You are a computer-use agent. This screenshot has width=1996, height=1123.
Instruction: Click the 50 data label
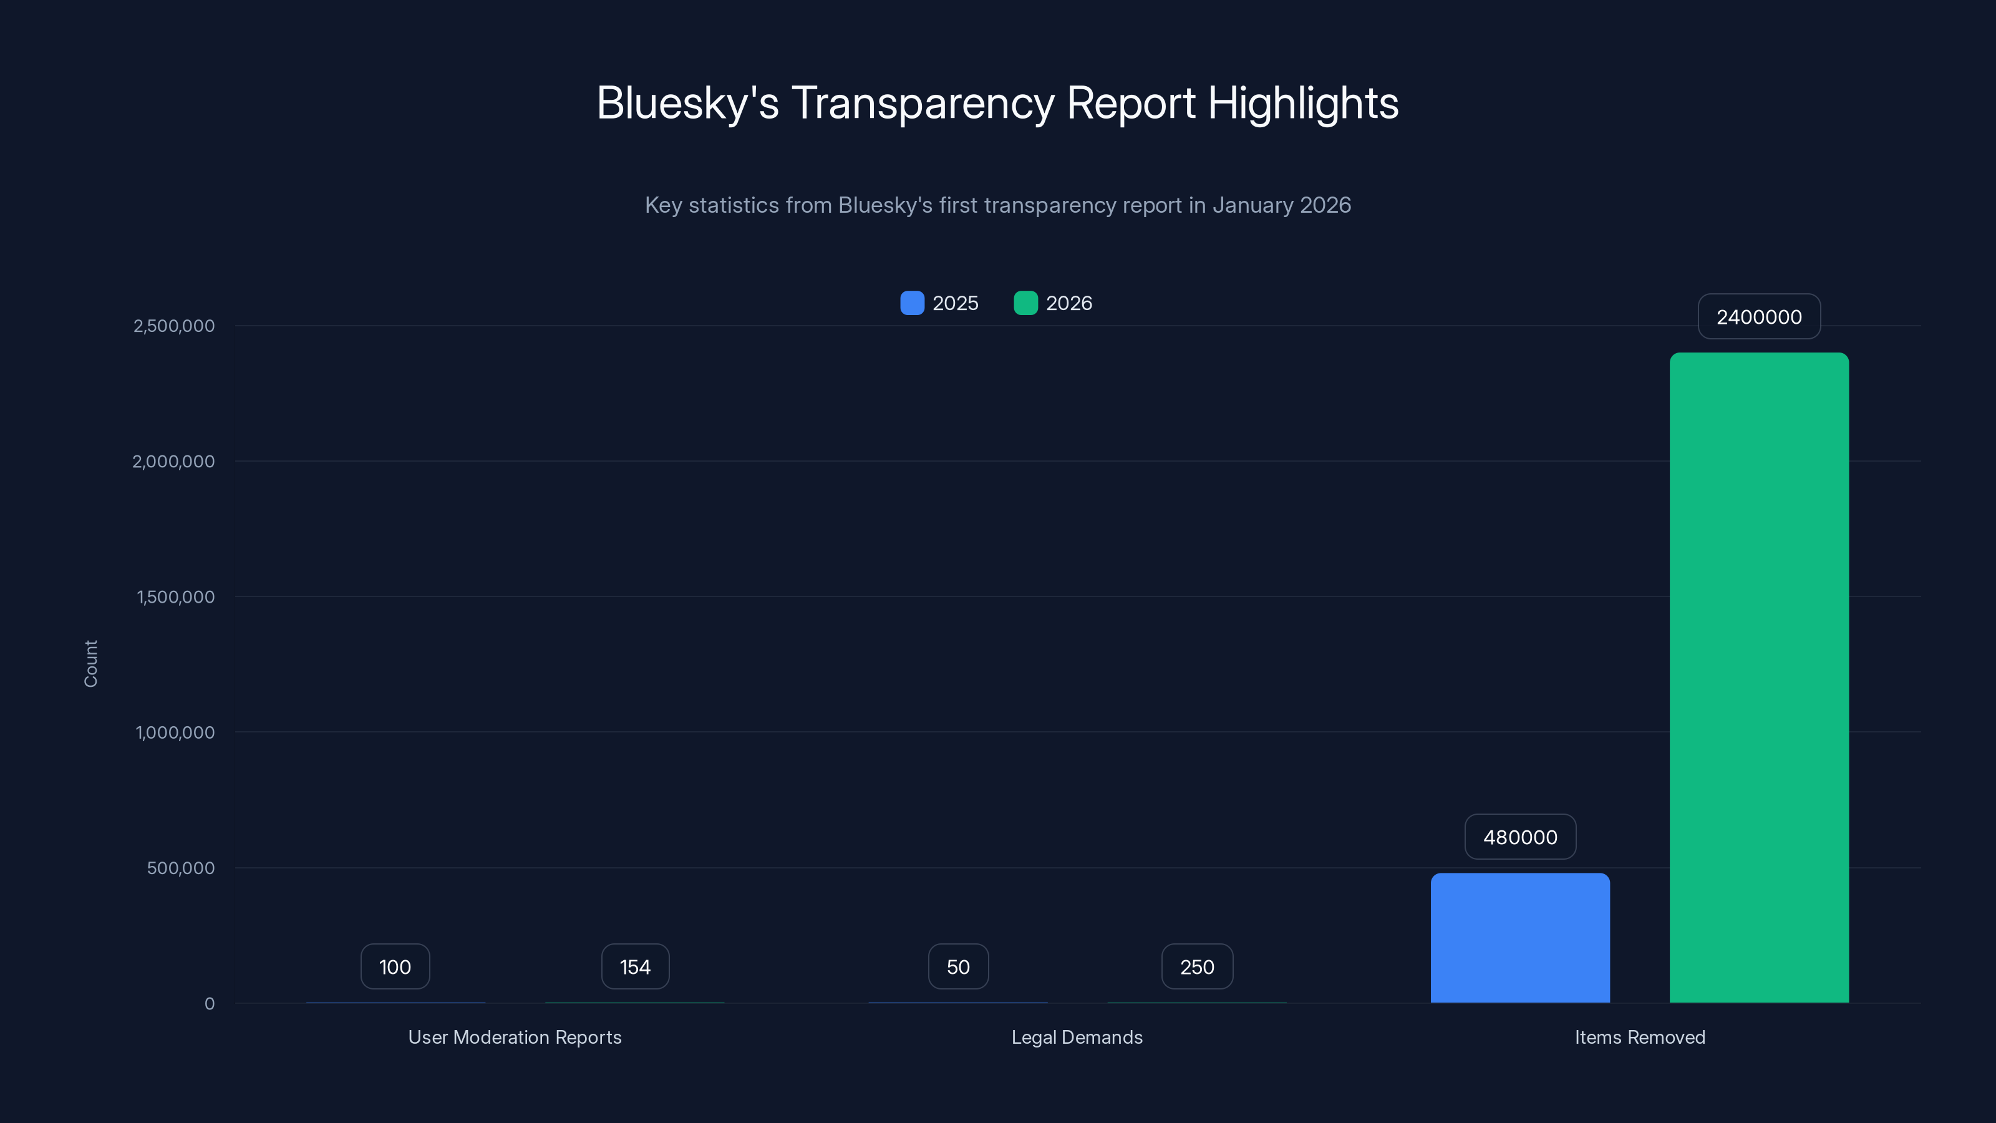click(959, 966)
